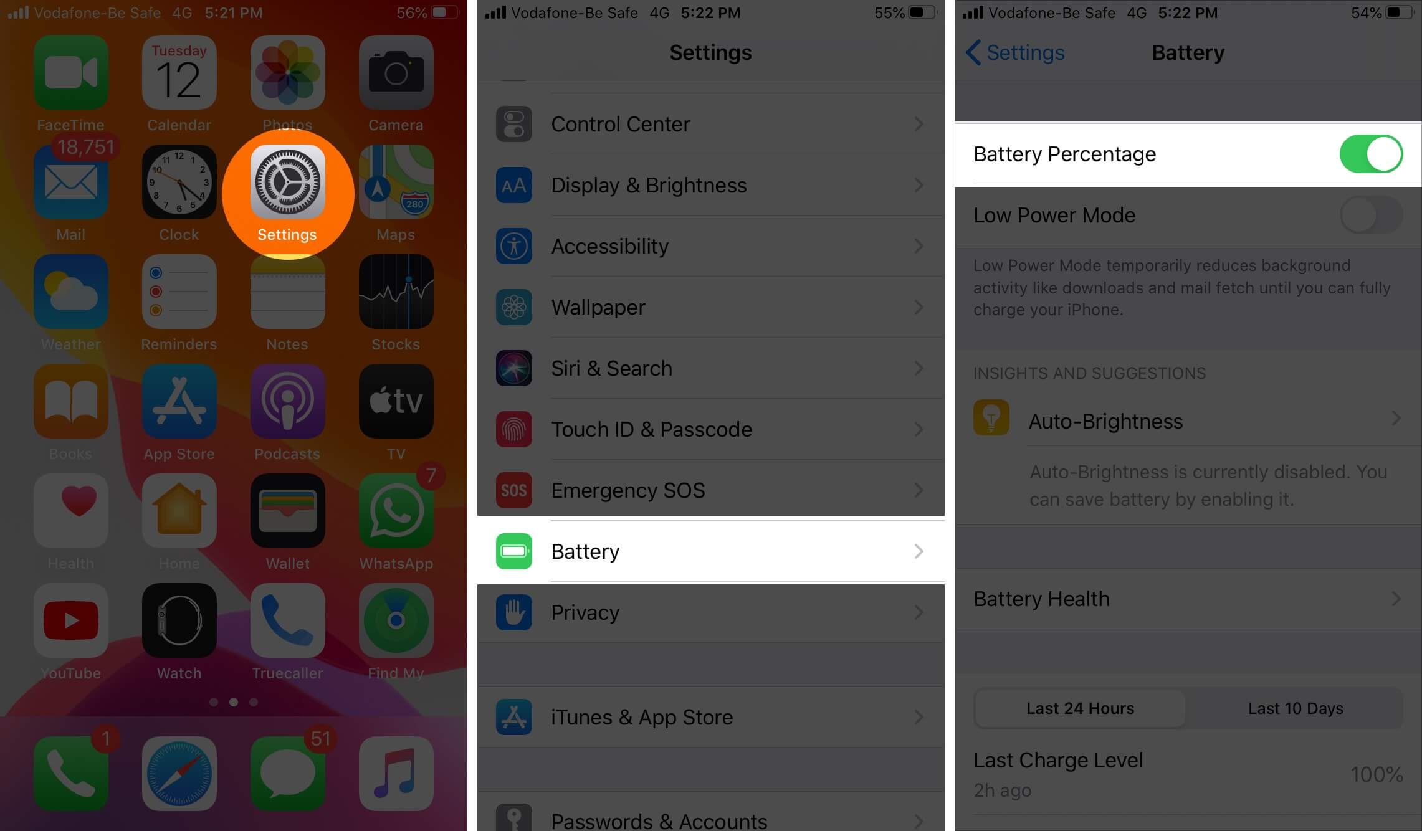Screen dimensions: 1422x831
Task: Expand the Control Center settings
Action: point(710,124)
